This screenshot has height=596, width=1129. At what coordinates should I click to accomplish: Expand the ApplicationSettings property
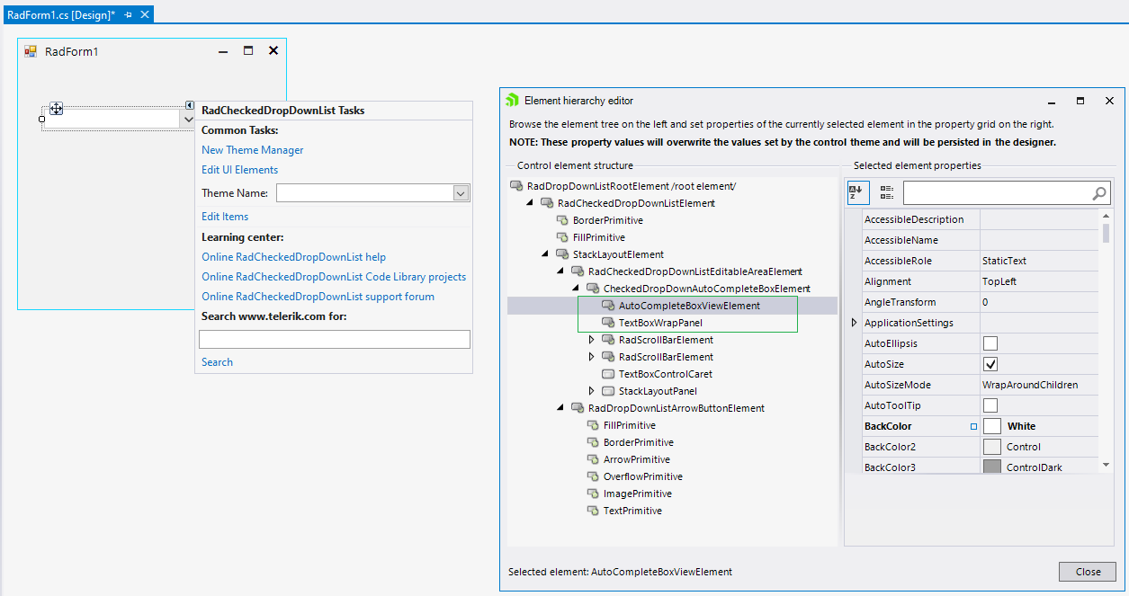pos(854,323)
